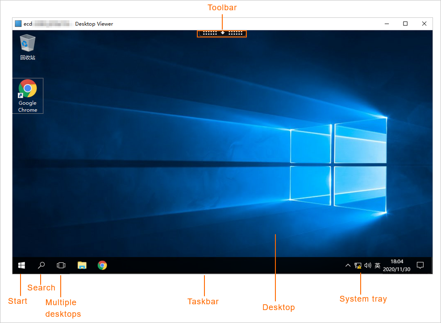This screenshot has height=323, width=441.
Task: Click the Show Desktop sliver at the taskbar end
Action: (432, 265)
